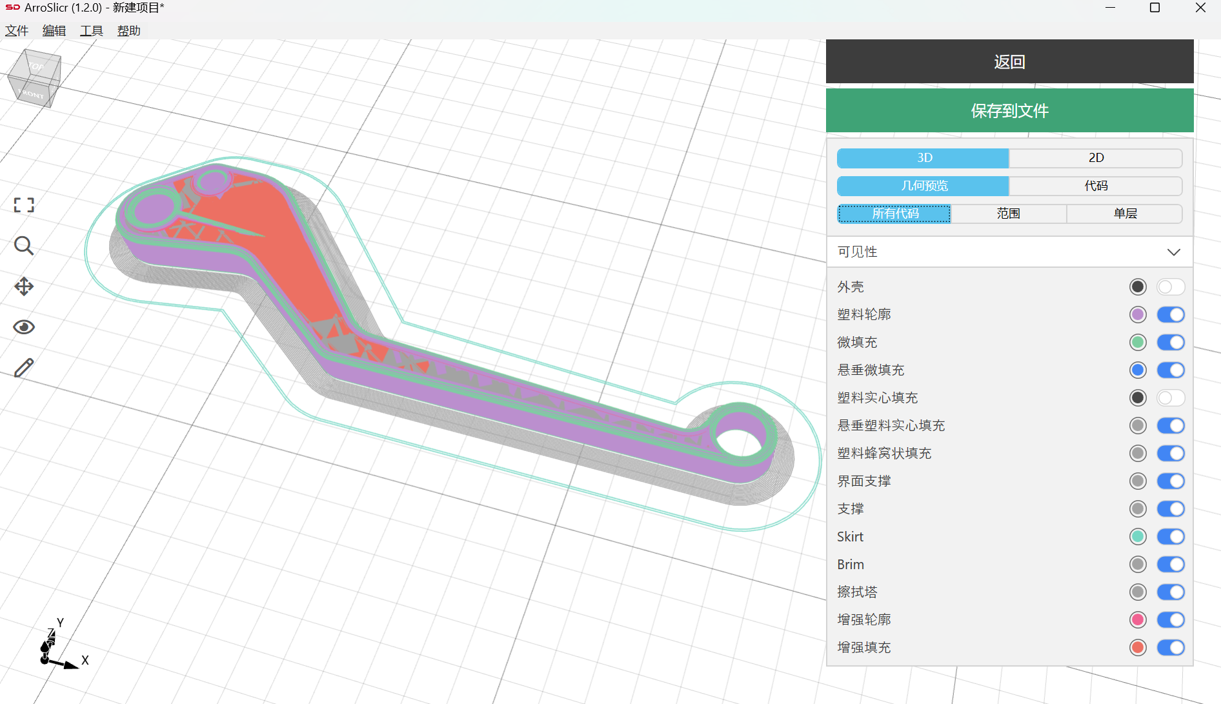This screenshot has width=1221, height=704.
Task: Open the 工具 menu
Action: [91, 31]
